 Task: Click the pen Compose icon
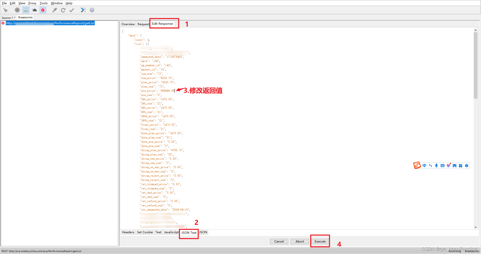click(54, 10)
